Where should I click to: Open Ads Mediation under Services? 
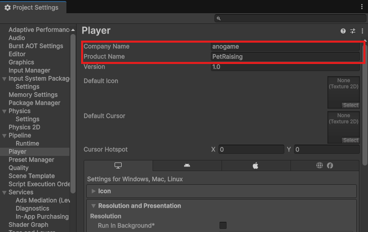(43, 200)
